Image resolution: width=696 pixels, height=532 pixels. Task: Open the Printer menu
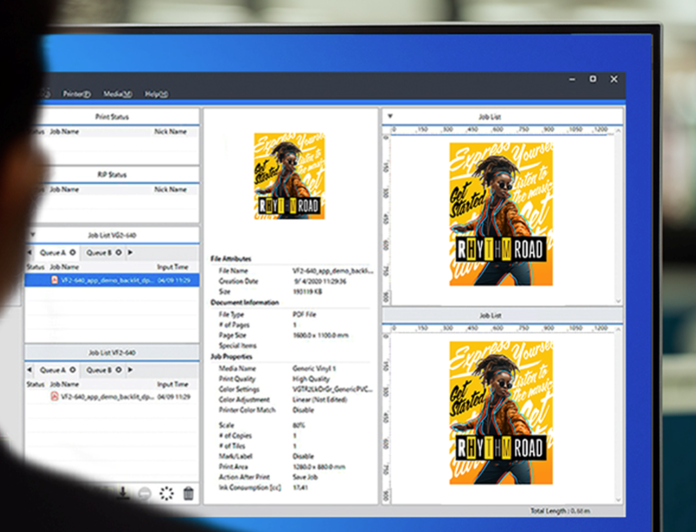point(76,94)
